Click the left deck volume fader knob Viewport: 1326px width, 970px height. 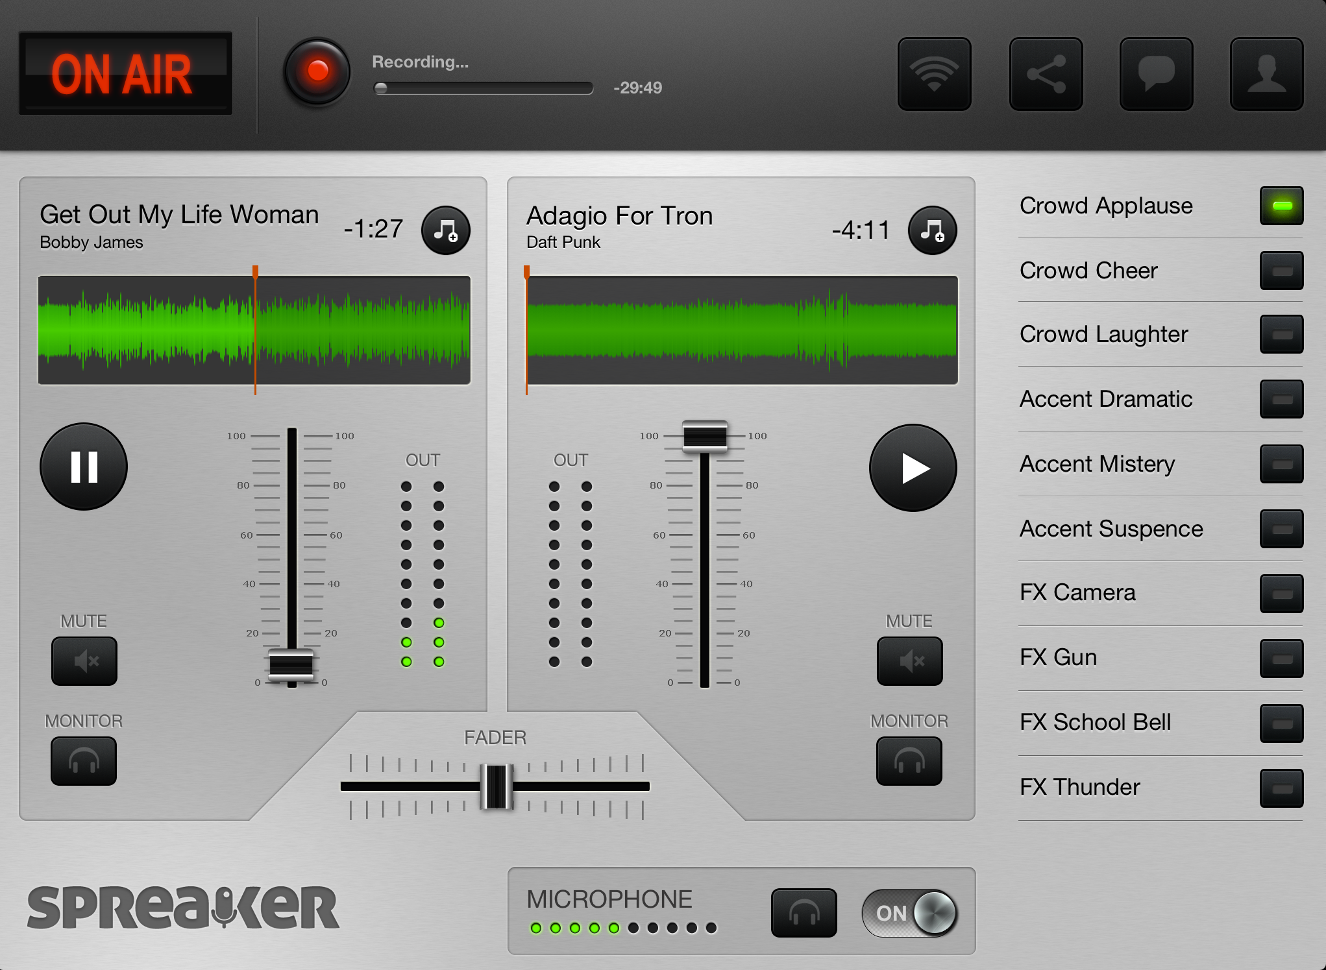(x=291, y=665)
